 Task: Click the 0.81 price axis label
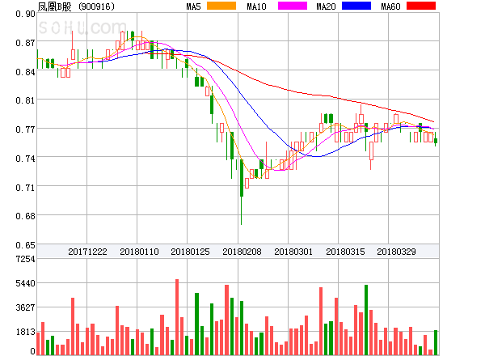[25, 100]
